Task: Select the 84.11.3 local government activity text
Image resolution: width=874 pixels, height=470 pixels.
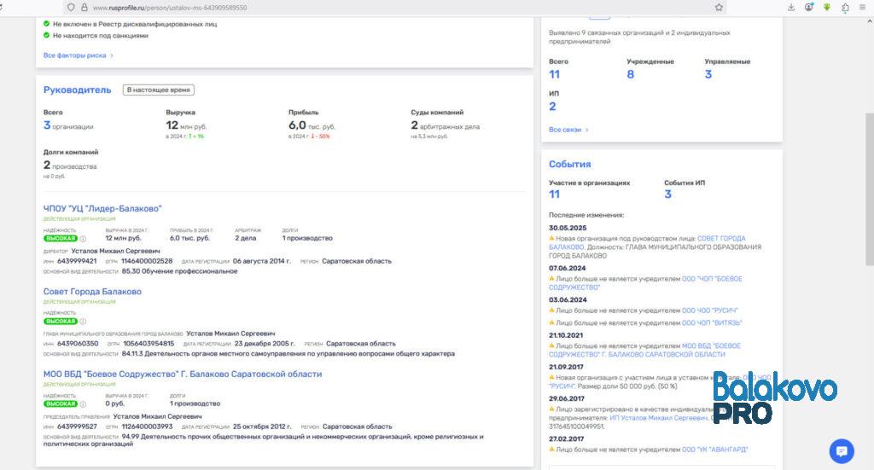Action: tap(288, 354)
